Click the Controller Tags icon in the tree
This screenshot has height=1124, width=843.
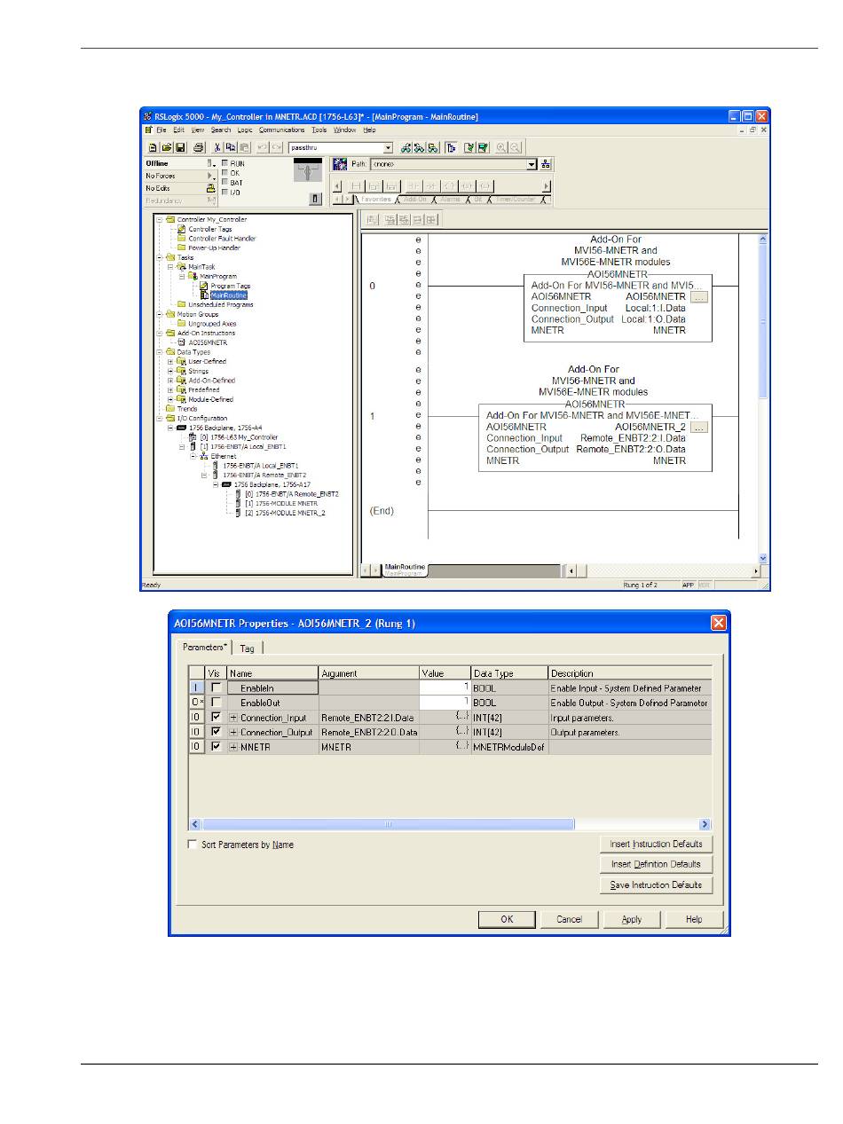coord(182,229)
